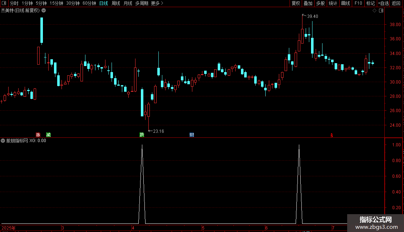The height and width of the screenshot is (232, 404).
Task: Click the 39.40 high price label
Action: [x=312, y=16]
